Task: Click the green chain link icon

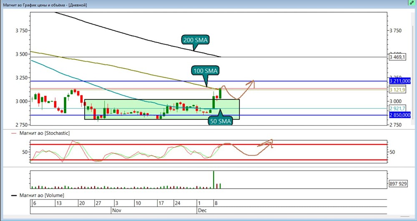Action: tap(412, 2)
